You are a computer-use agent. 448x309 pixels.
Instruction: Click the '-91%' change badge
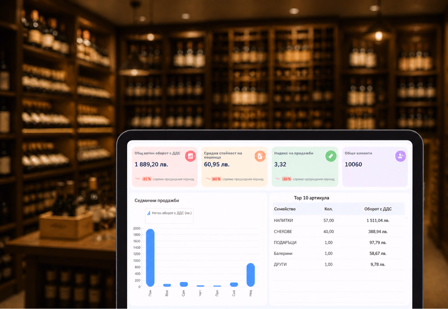pos(146,179)
